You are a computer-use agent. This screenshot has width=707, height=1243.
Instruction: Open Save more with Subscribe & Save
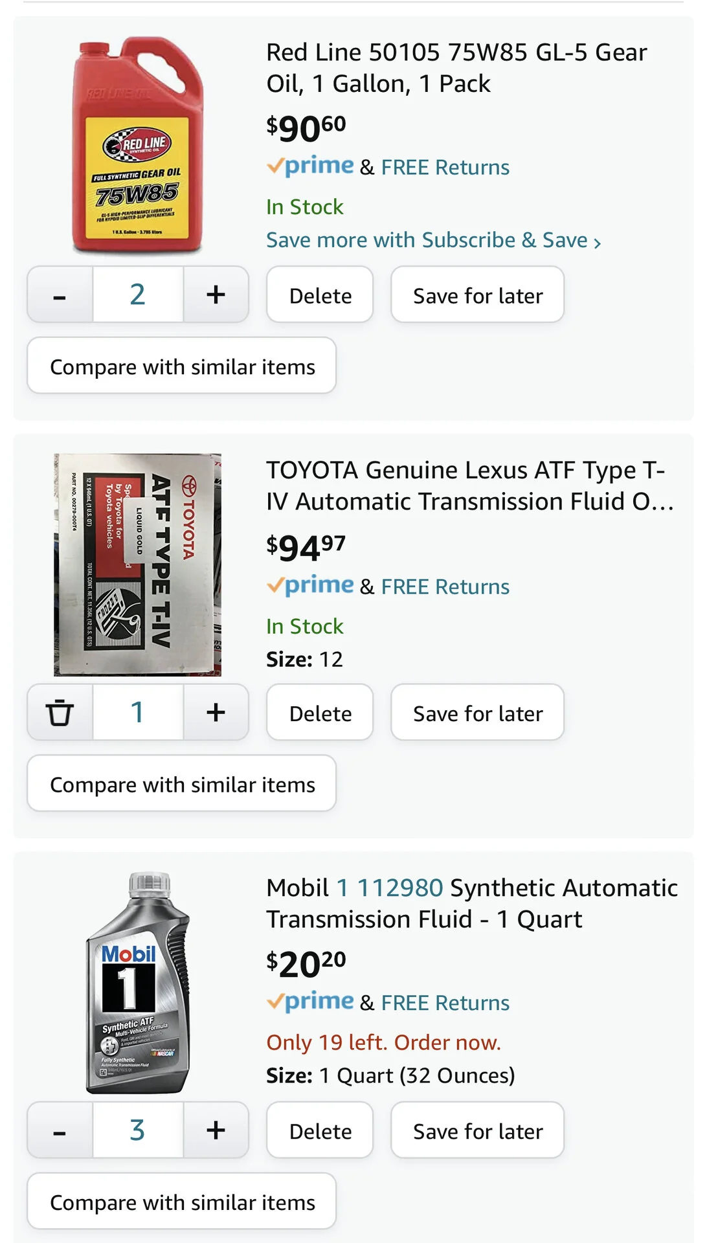tap(433, 240)
